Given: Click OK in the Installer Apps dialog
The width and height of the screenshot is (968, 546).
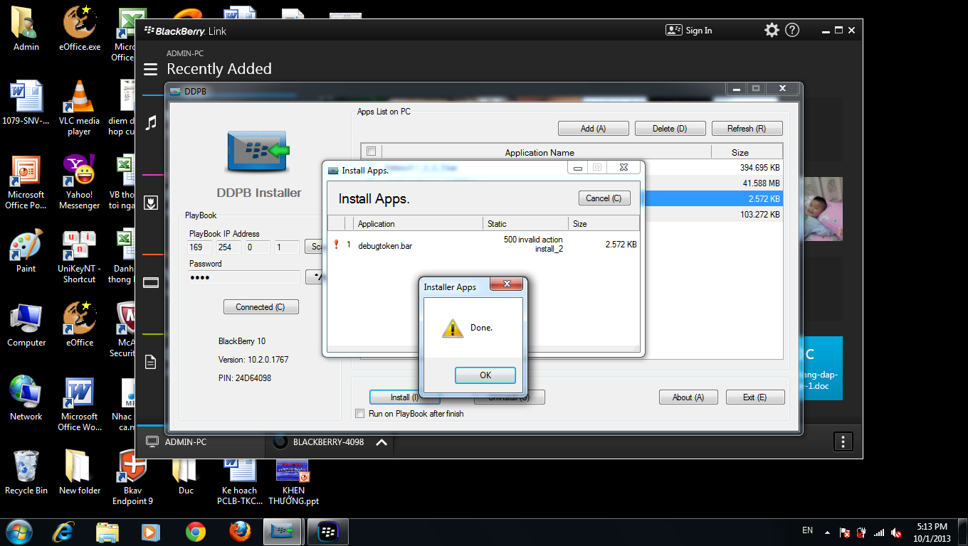Looking at the screenshot, I should (485, 375).
